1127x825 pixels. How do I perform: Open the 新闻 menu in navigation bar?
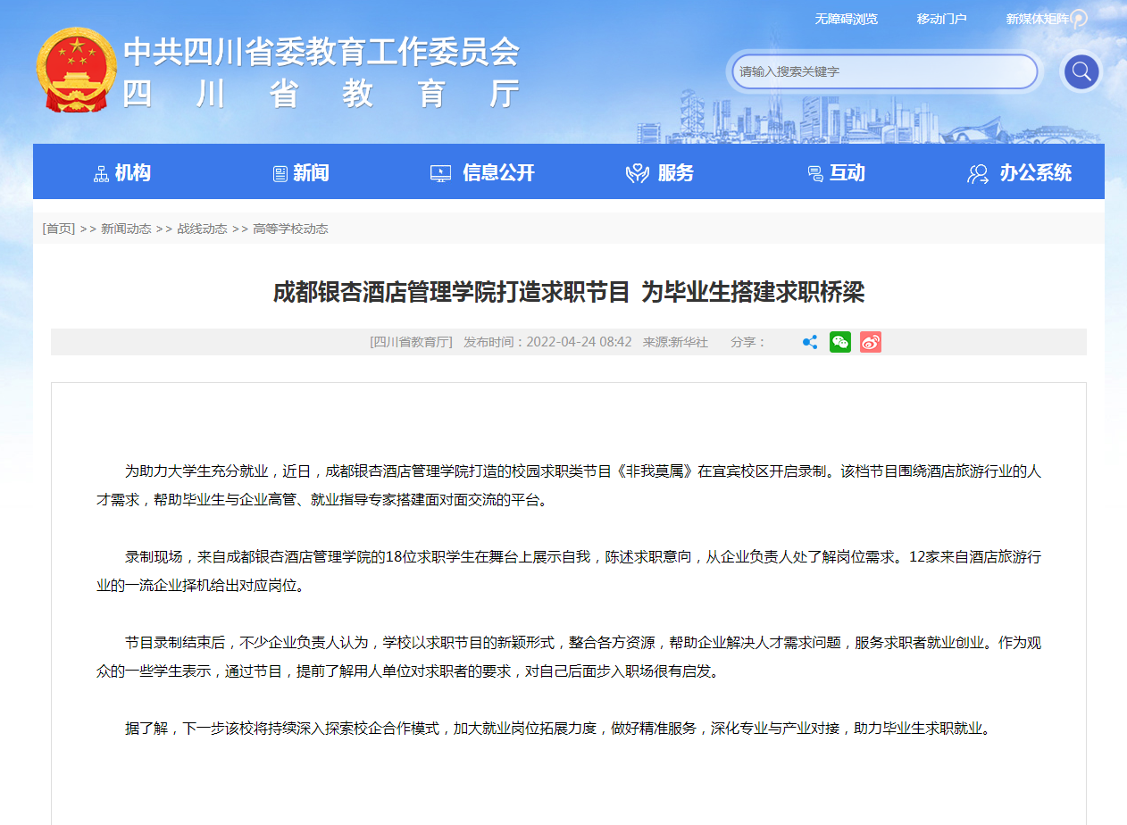(301, 173)
